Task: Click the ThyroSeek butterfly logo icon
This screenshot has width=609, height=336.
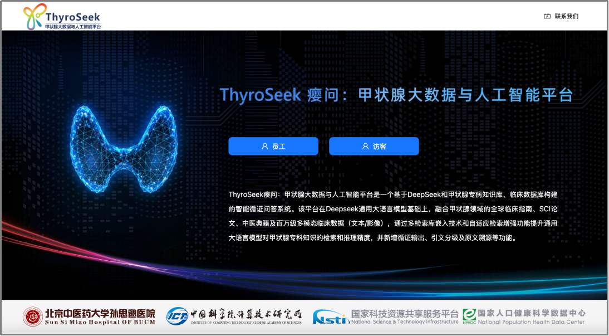Action: click(33, 18)
